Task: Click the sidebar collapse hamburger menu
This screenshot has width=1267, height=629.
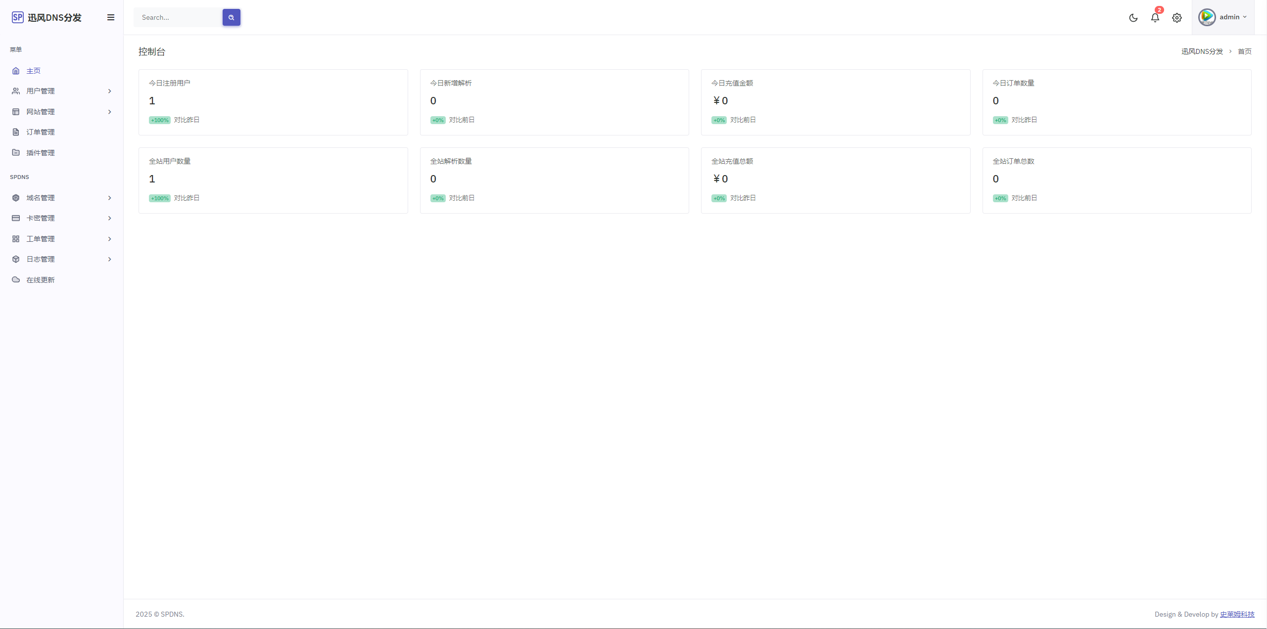Action: pos(110,17)
